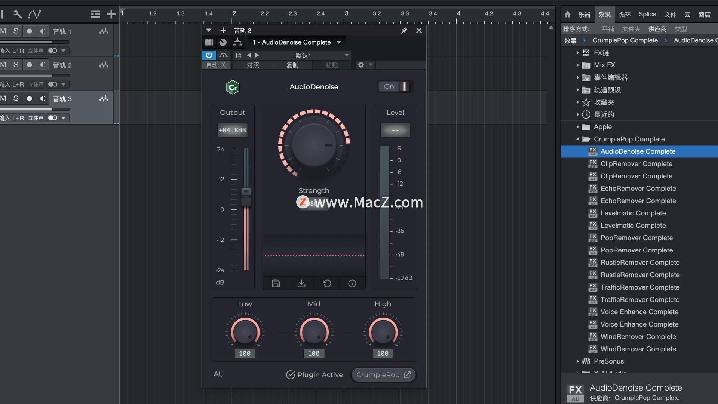
Task: Expand the Mix FX folder
Action: [577, 65]
